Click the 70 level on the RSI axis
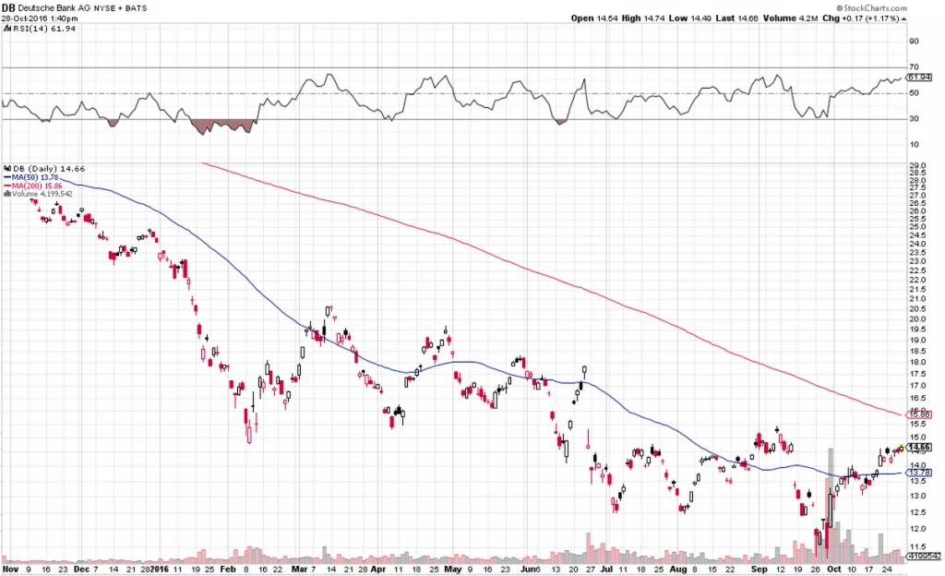 point(914,66)
